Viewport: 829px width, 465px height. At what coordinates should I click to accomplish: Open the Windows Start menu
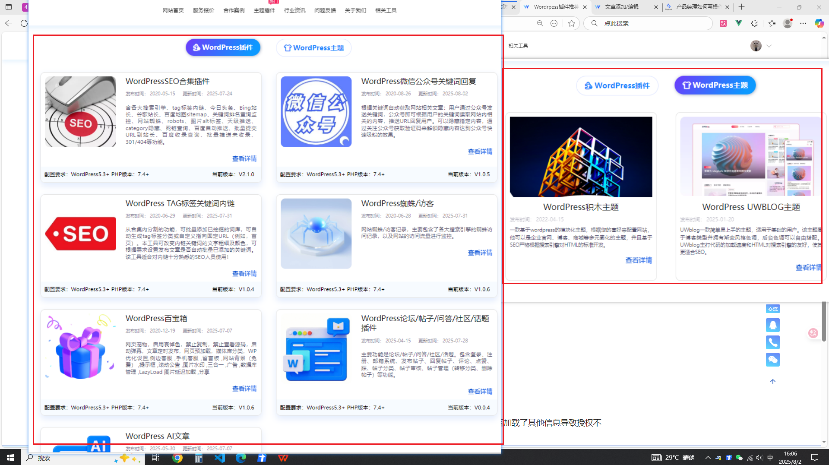click(10, 458)
